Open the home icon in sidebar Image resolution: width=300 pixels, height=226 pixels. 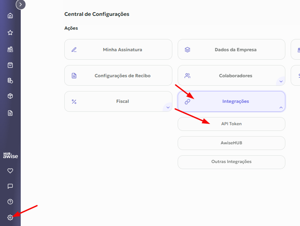(10, 15)
